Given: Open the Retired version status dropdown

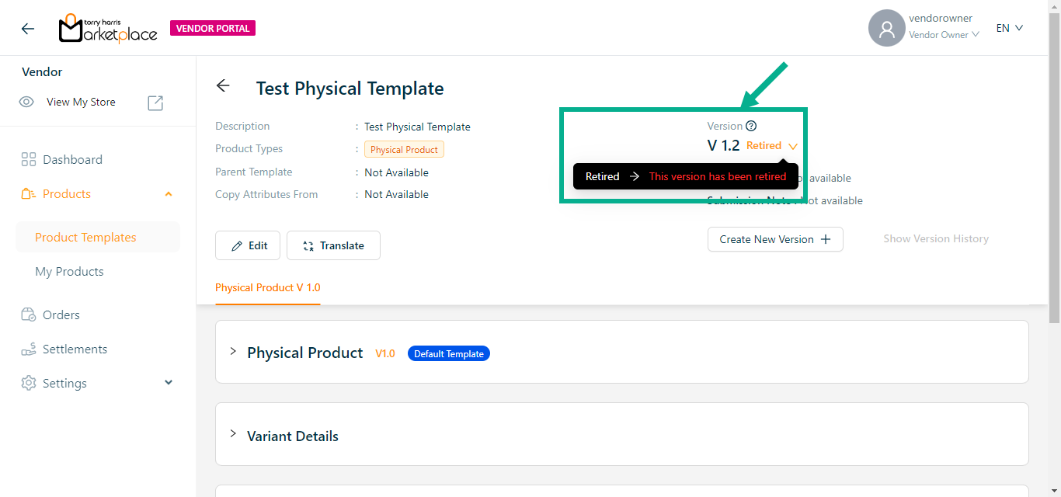Looking at the screenshot, I should (x=792, y=146).
